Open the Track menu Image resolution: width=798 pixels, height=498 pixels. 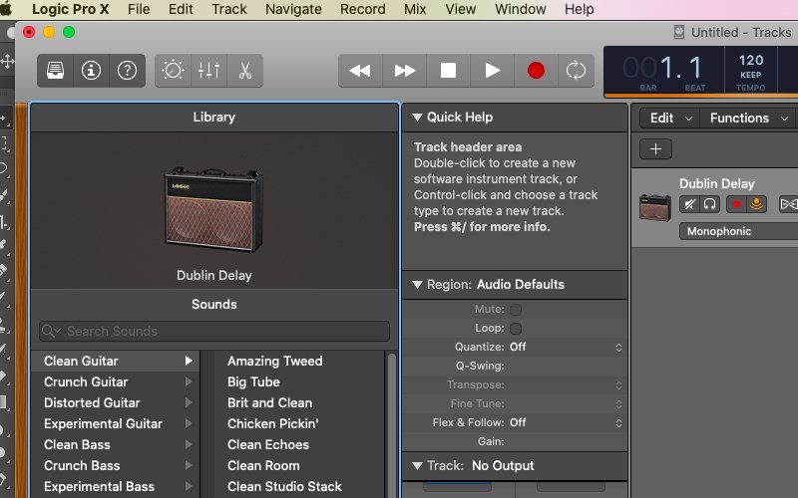point(229,9)
